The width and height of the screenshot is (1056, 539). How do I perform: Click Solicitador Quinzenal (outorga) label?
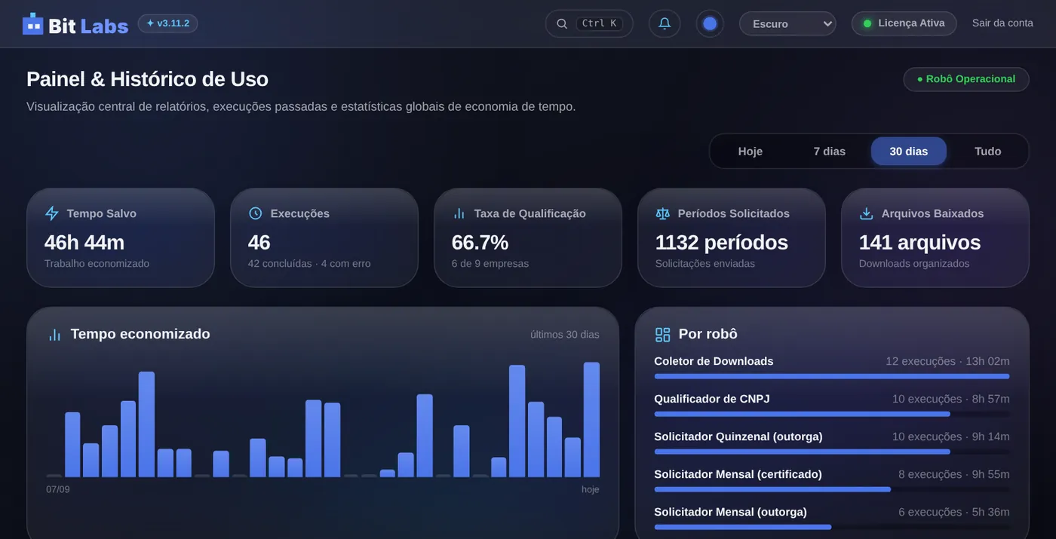point(738,436)
